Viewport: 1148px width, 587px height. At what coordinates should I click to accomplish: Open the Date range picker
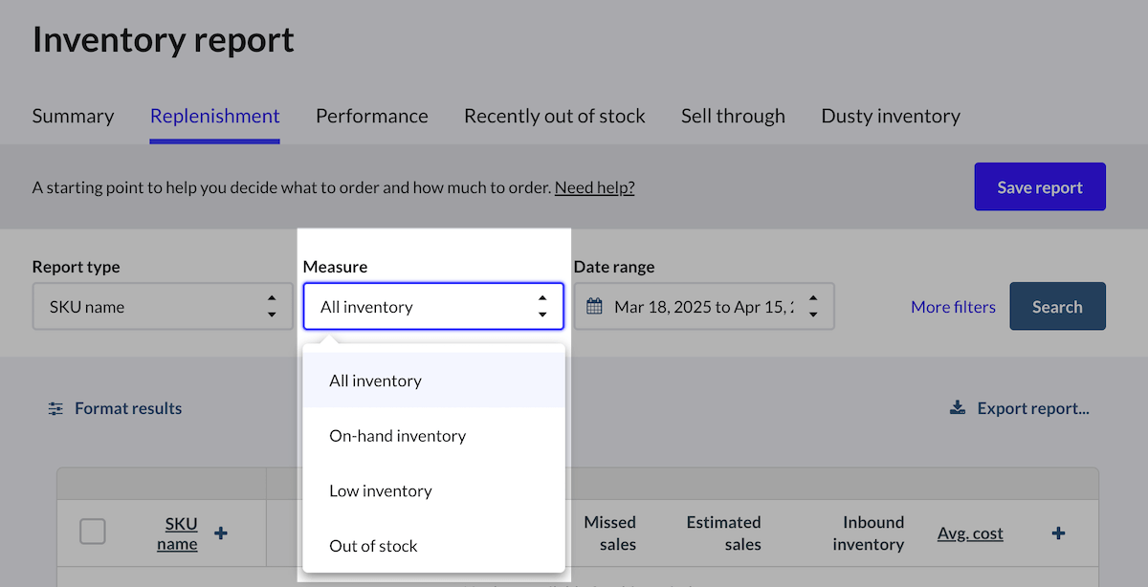[704, 307]
